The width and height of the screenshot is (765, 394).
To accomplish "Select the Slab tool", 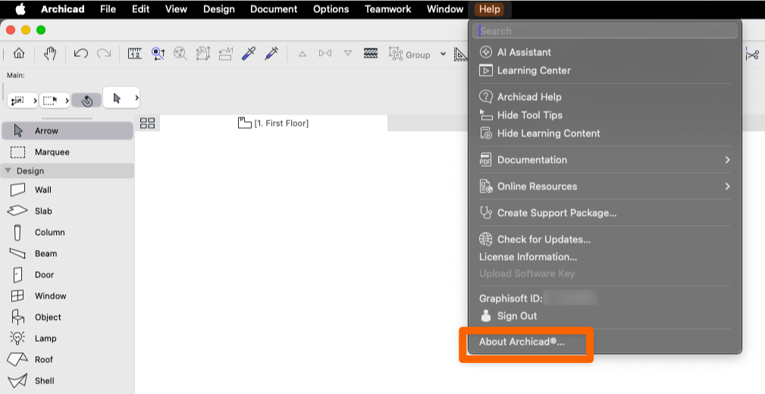I will (67, 211).
